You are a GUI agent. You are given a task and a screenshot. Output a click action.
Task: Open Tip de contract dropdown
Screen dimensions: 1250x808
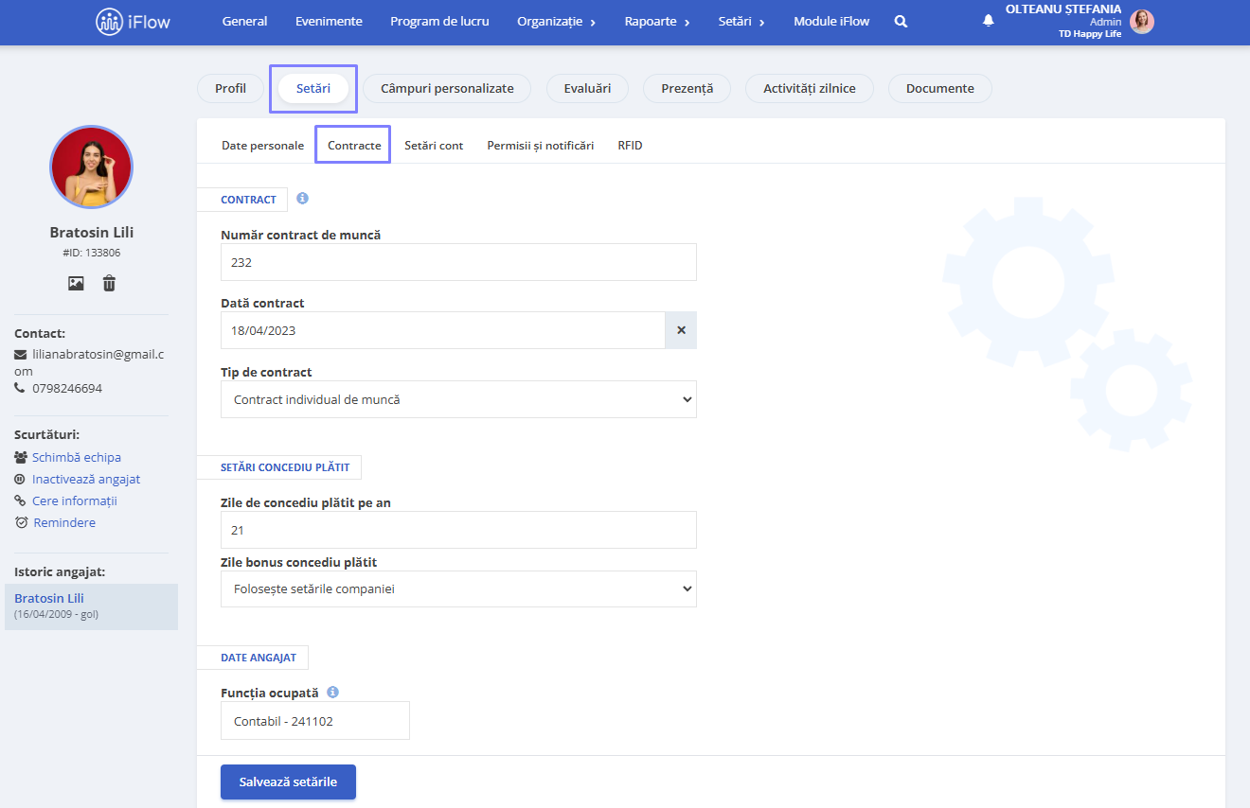pyautogui.click(x=458, y=399)
